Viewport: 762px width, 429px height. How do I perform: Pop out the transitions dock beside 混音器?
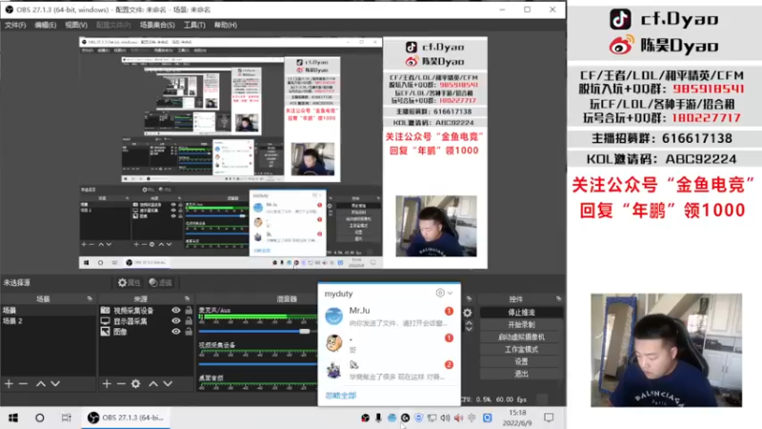coord(469,298)
